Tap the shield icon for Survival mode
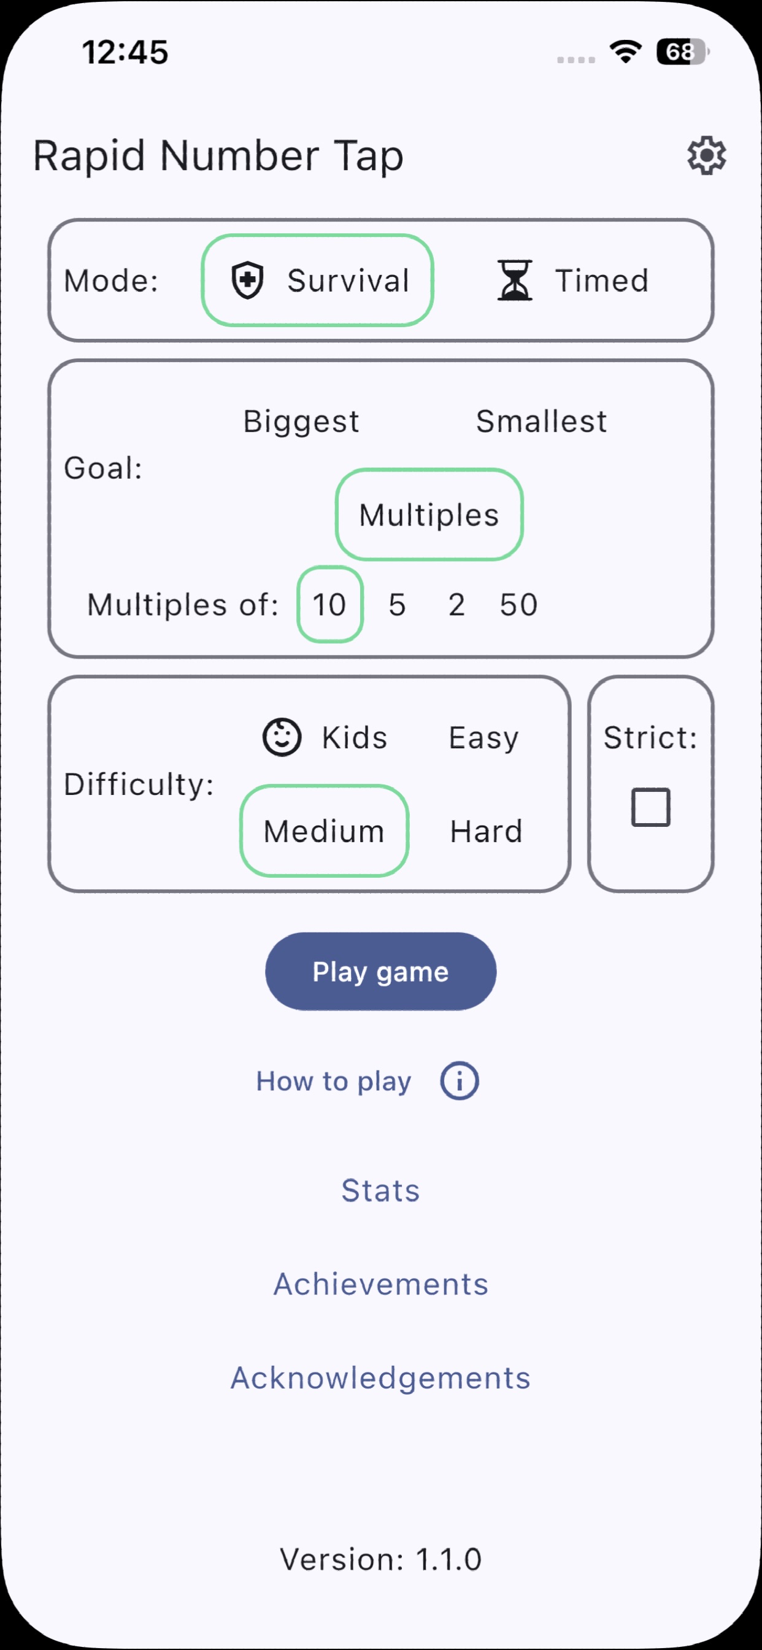This screenshot has width=762, height=1650. point(247,280)
